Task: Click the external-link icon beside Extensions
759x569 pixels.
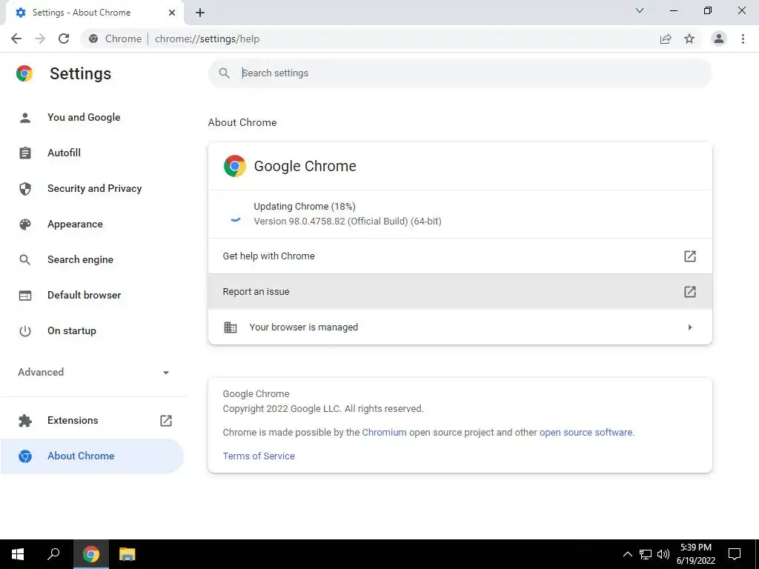Action: coord(166,421)
